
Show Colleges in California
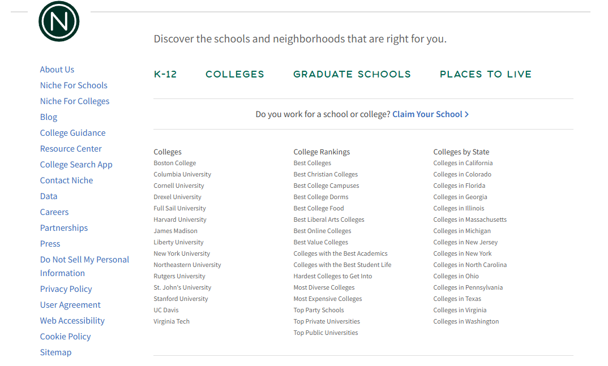point(463,163)
